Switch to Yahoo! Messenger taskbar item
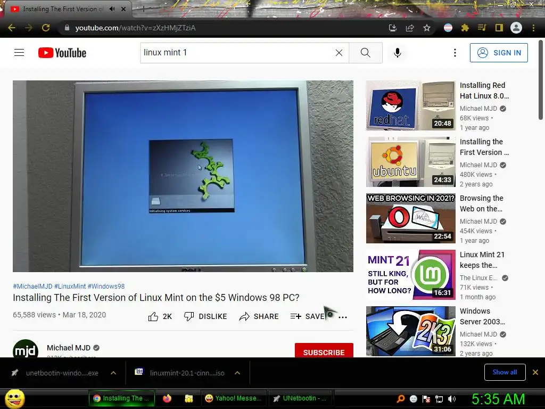 233,398
